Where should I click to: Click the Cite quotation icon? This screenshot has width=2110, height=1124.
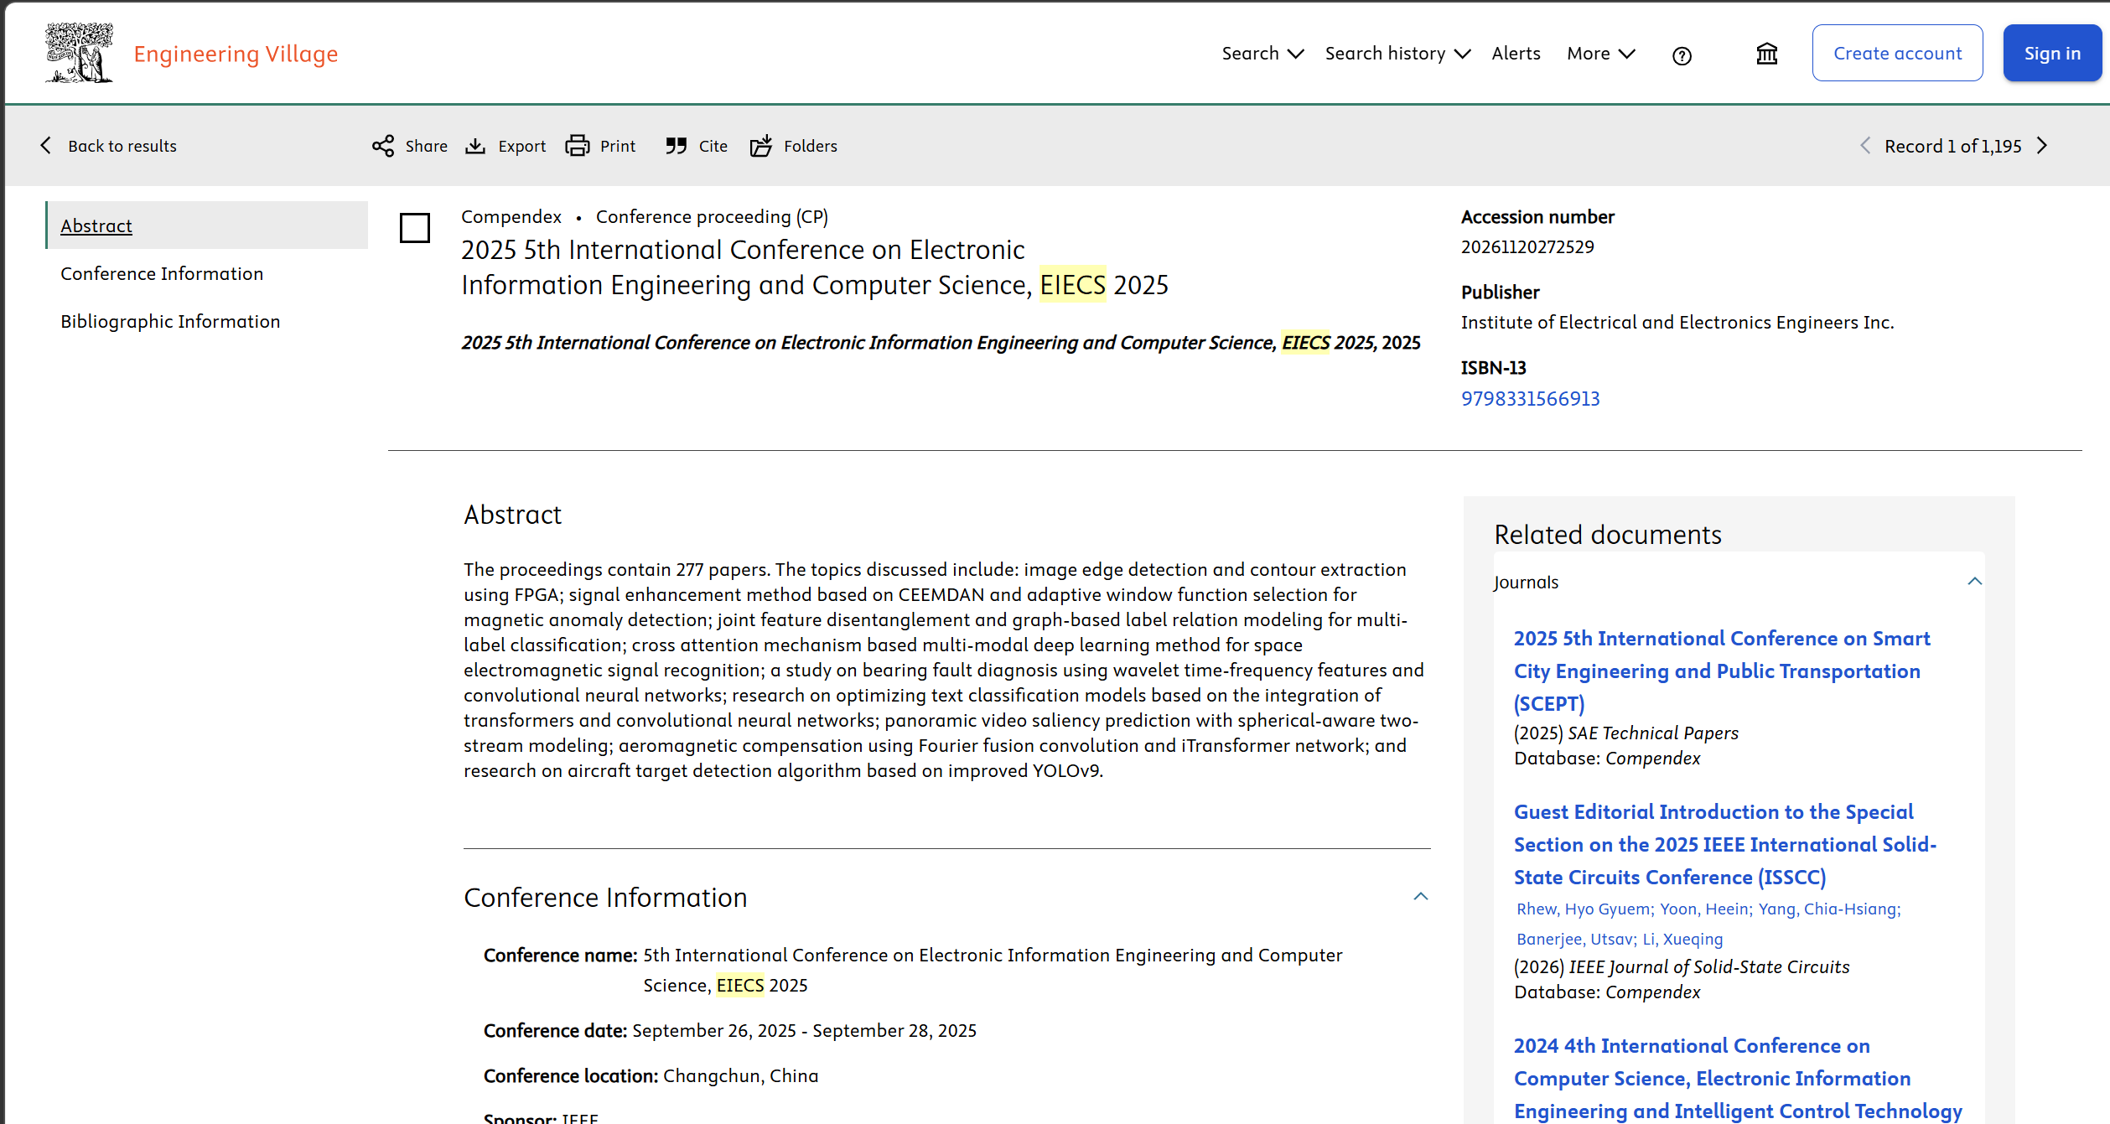click(677, 146)
